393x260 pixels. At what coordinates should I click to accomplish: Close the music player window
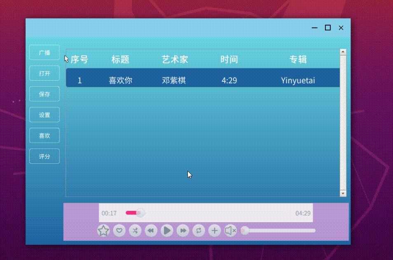[341, 28]
